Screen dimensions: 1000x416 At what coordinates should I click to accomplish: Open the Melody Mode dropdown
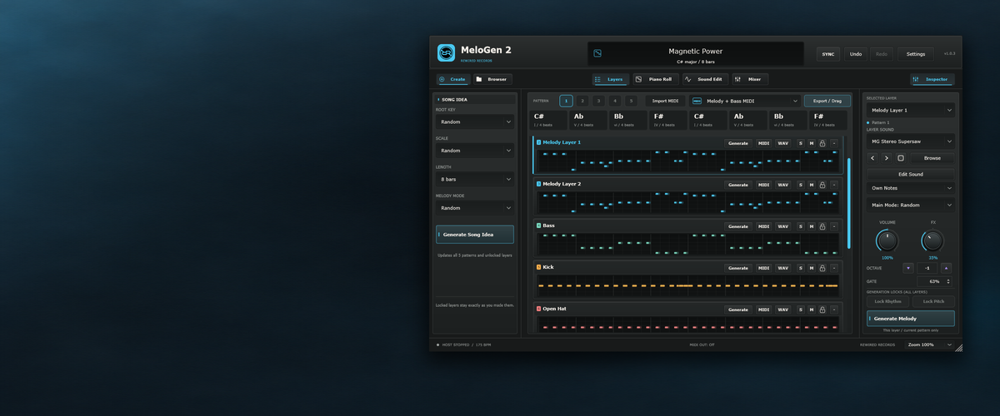(x=474, y=208)
